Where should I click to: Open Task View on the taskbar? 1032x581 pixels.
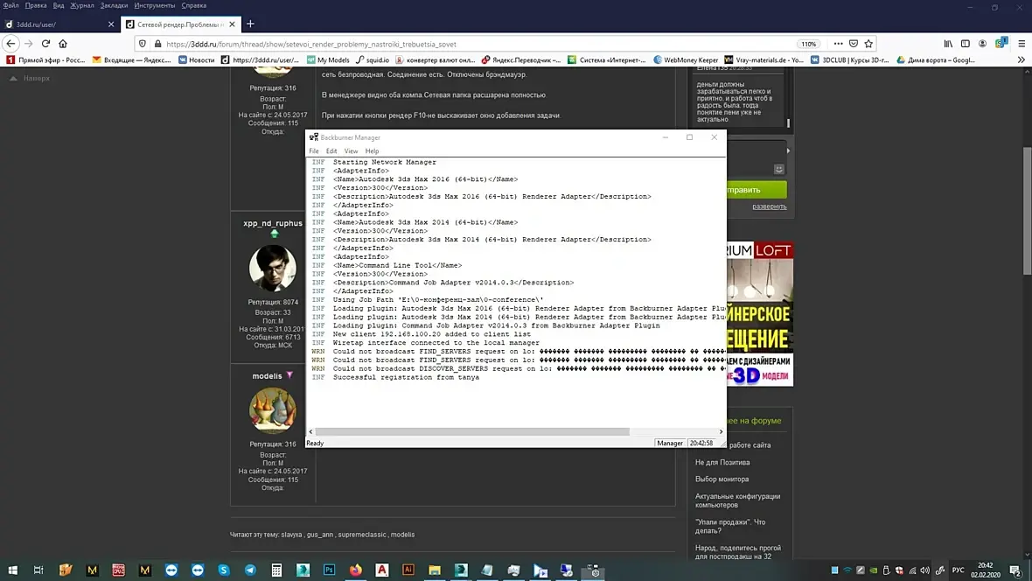coord(38,570)
